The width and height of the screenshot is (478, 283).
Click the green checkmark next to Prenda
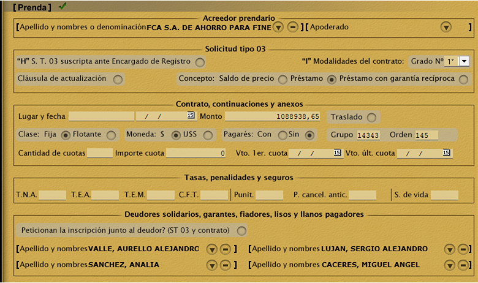63,6
